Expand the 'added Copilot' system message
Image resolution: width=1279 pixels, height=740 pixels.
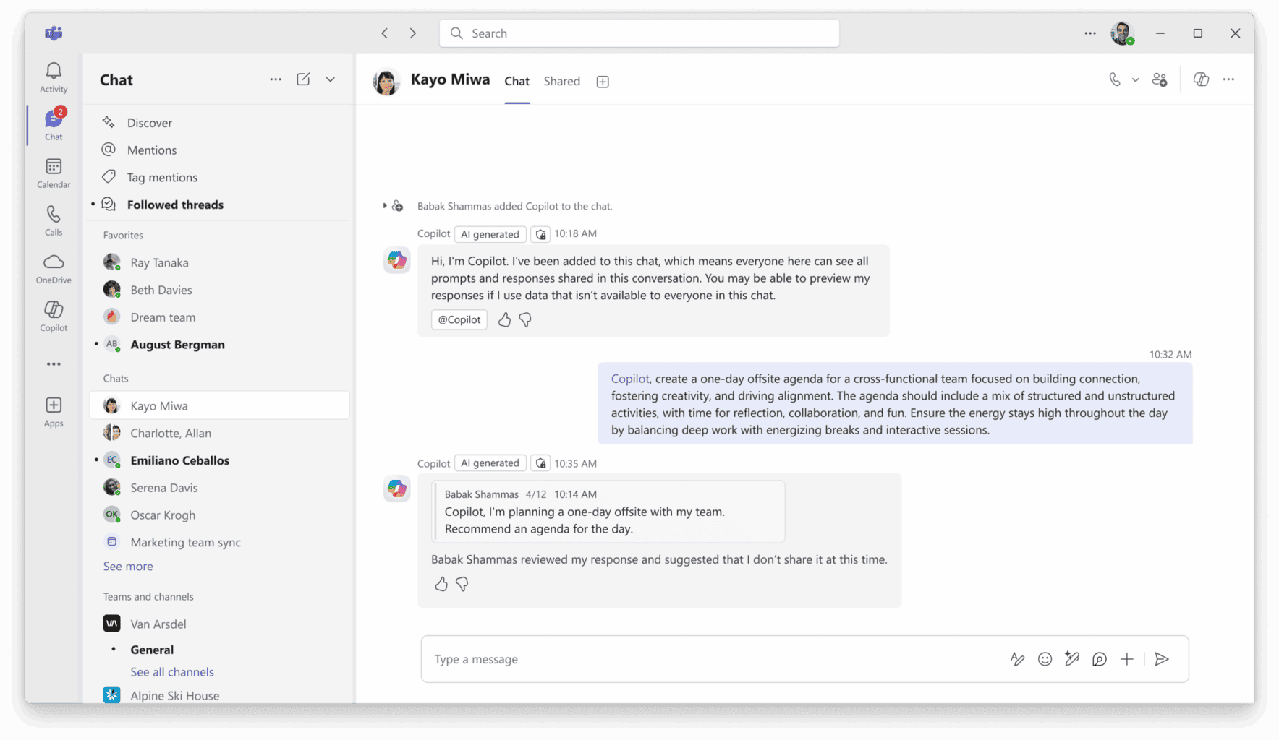[385, 206]
